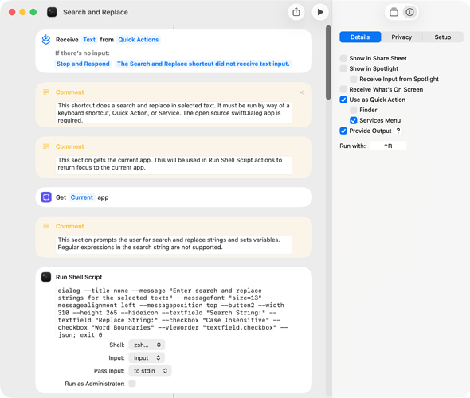Image resolution: width=470 pixels, height=398 pixels.
Task: Switch to the Setup tab
Action: point(443,37)
